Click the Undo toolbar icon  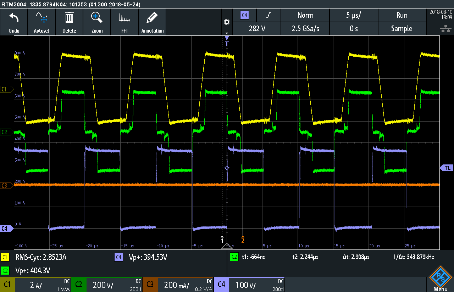coord(14,22)
